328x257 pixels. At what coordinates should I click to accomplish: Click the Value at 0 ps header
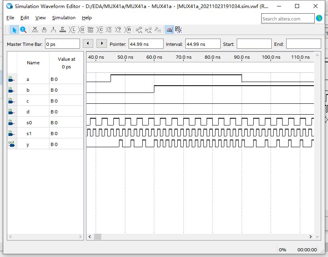[x=66, y=63]
